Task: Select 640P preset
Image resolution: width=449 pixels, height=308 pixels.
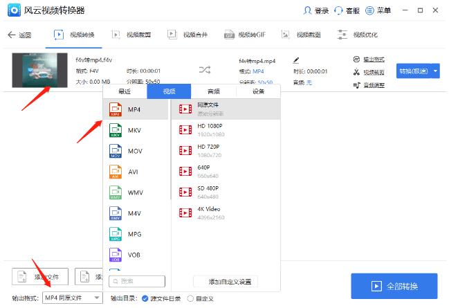Action: [226, 172]
